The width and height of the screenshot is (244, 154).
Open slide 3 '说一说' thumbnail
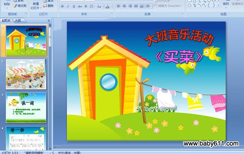[26, 108]
